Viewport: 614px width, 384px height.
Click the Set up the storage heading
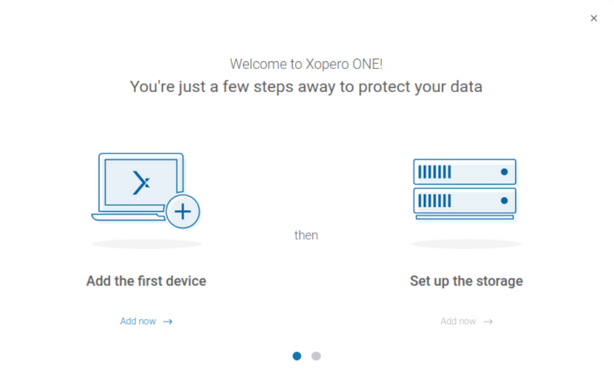tap(466, 281)
